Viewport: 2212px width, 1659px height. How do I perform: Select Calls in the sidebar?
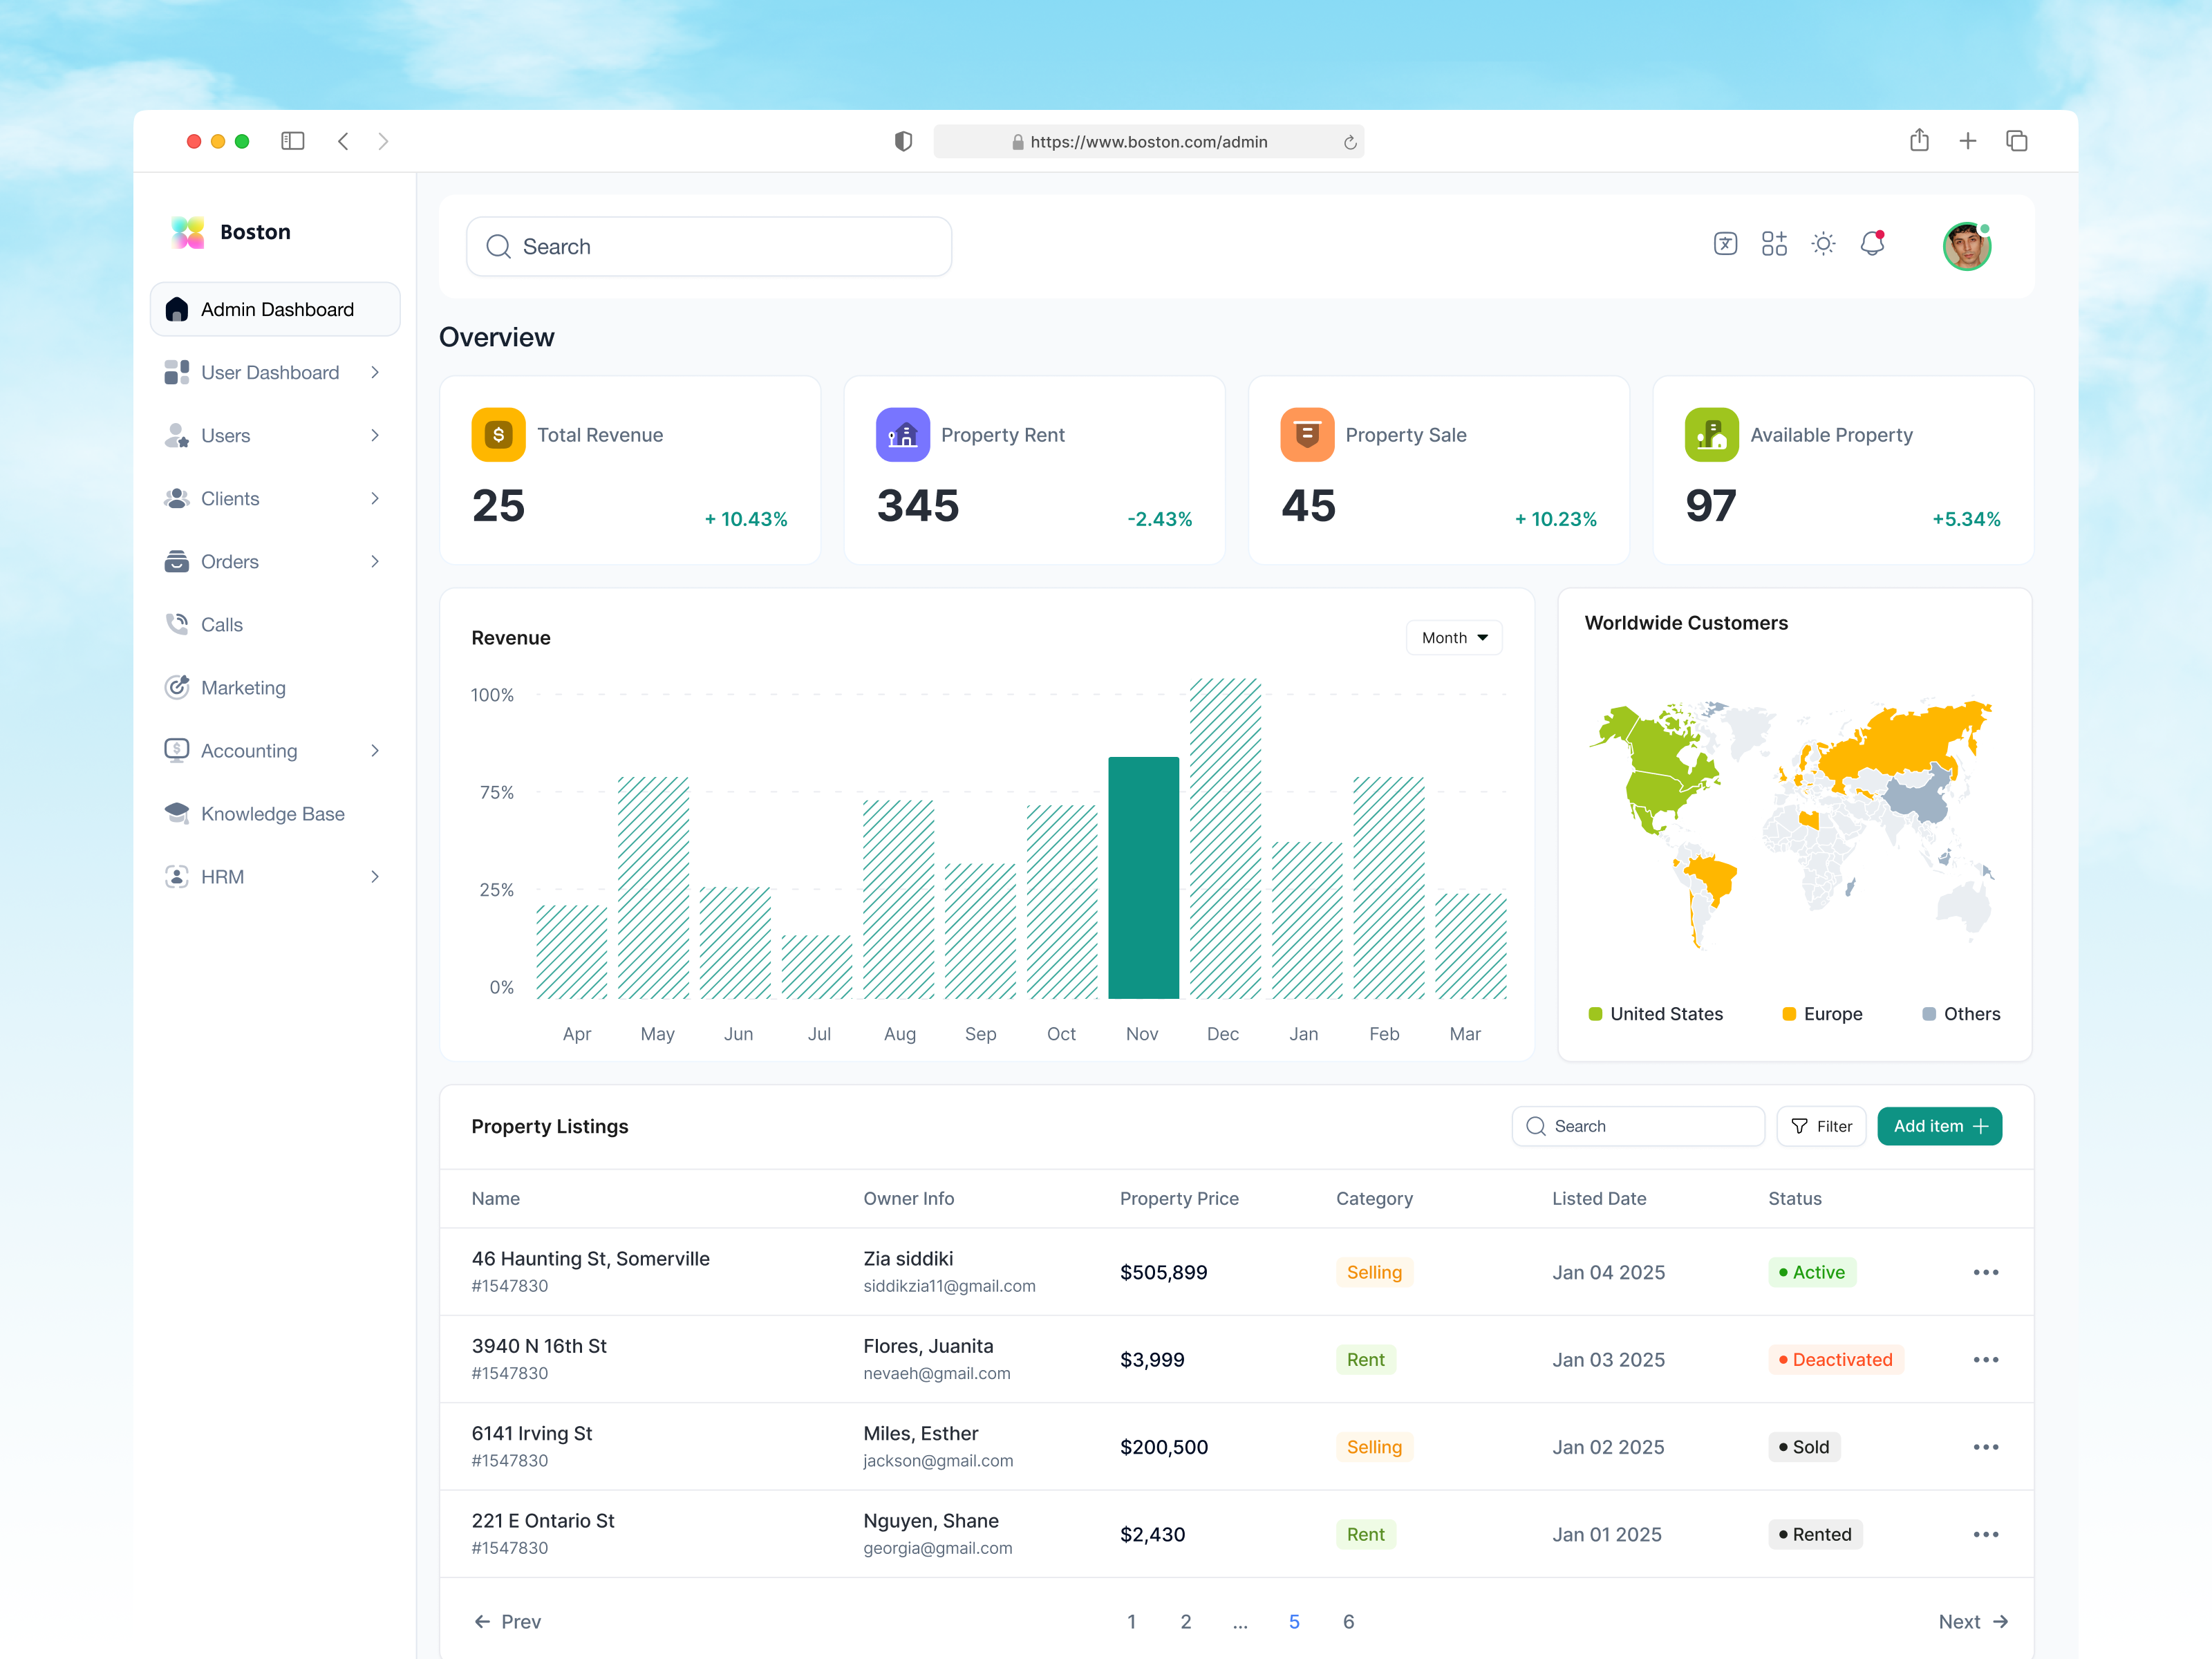click(222, 624)
